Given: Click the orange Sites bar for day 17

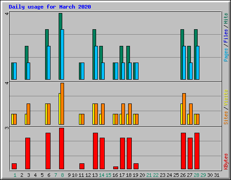Looking at the screenshot, I should [123, 114].
